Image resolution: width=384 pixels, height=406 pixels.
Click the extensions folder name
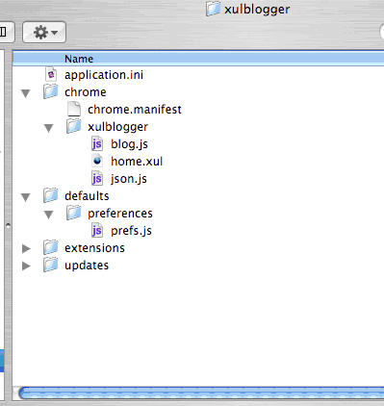pyautogui.click(x=94, y=248)
